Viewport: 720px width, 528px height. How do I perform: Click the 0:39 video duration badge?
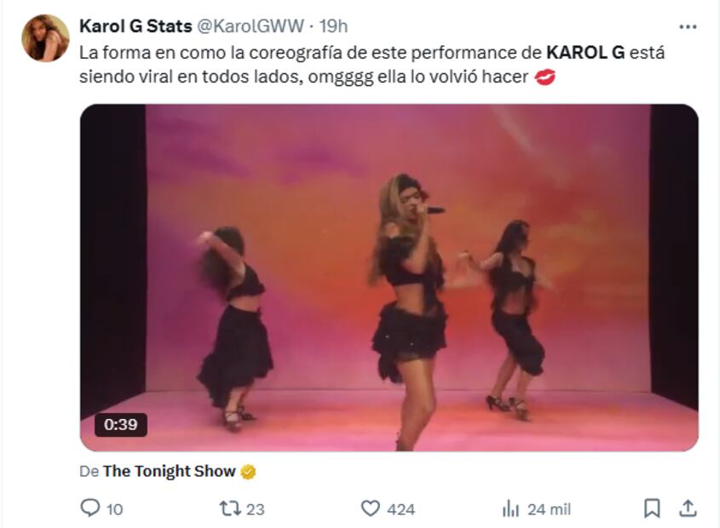(x=121, y=425)
